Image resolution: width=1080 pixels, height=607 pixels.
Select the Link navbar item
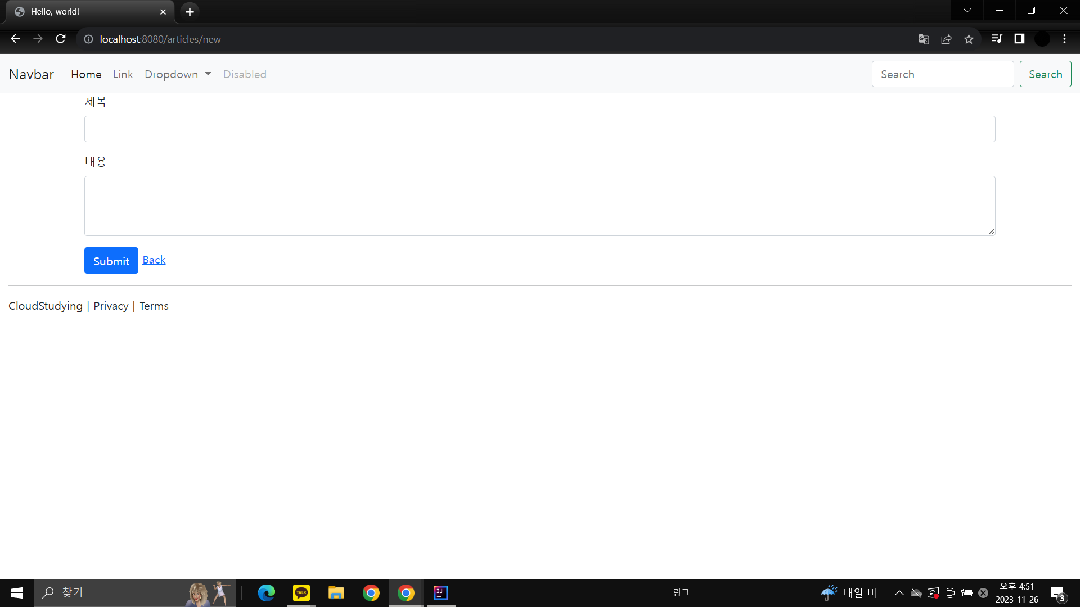[x=123, y=74]
